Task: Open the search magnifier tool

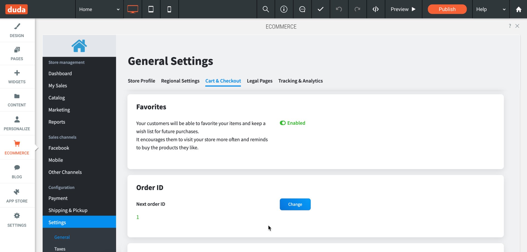Action: 266,9
